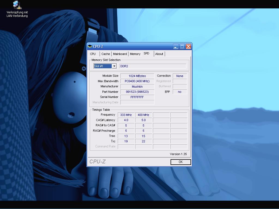Viewport: 279px width, 209px height.
Task: Click the RAS# to CAS# label
Action: [105, 125]
